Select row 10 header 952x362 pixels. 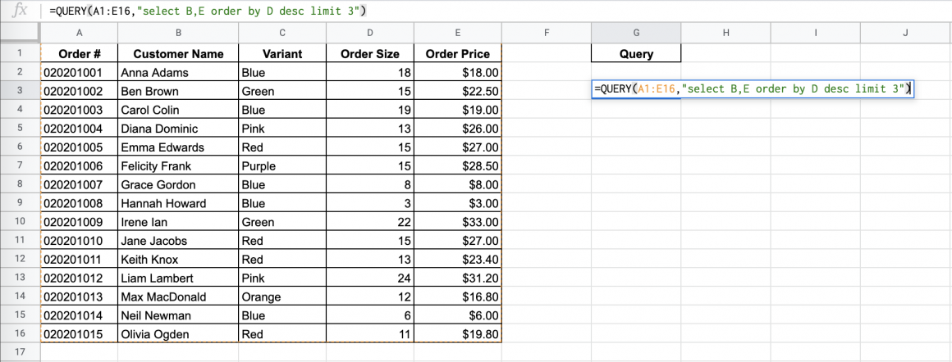point(20,222)
